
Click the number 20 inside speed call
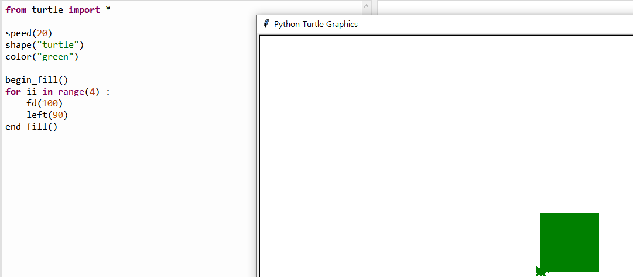(42, 33)
